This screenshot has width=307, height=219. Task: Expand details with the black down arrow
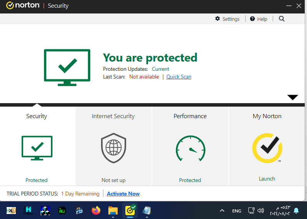(292, 97)
